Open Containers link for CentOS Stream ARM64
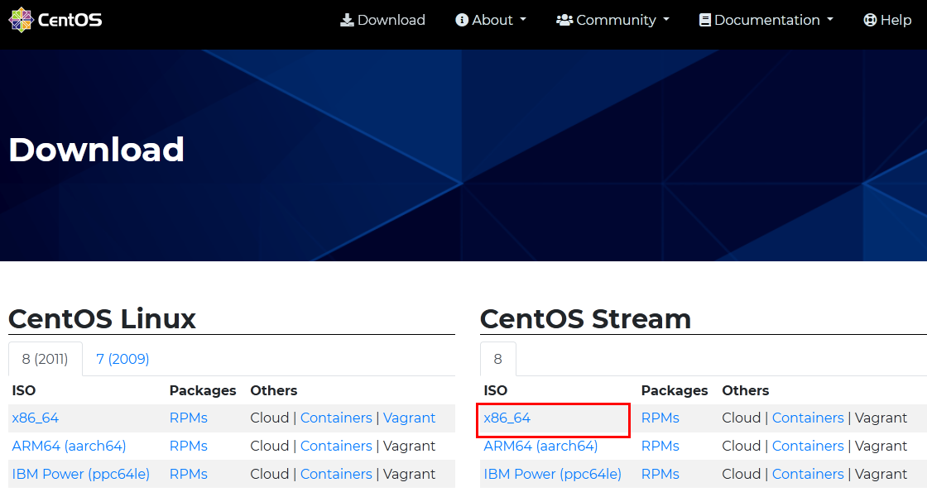 [808, 447]
